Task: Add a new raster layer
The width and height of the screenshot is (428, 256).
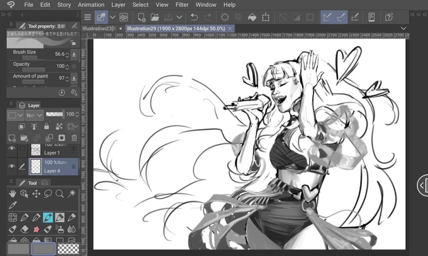Action: (12, 138)
